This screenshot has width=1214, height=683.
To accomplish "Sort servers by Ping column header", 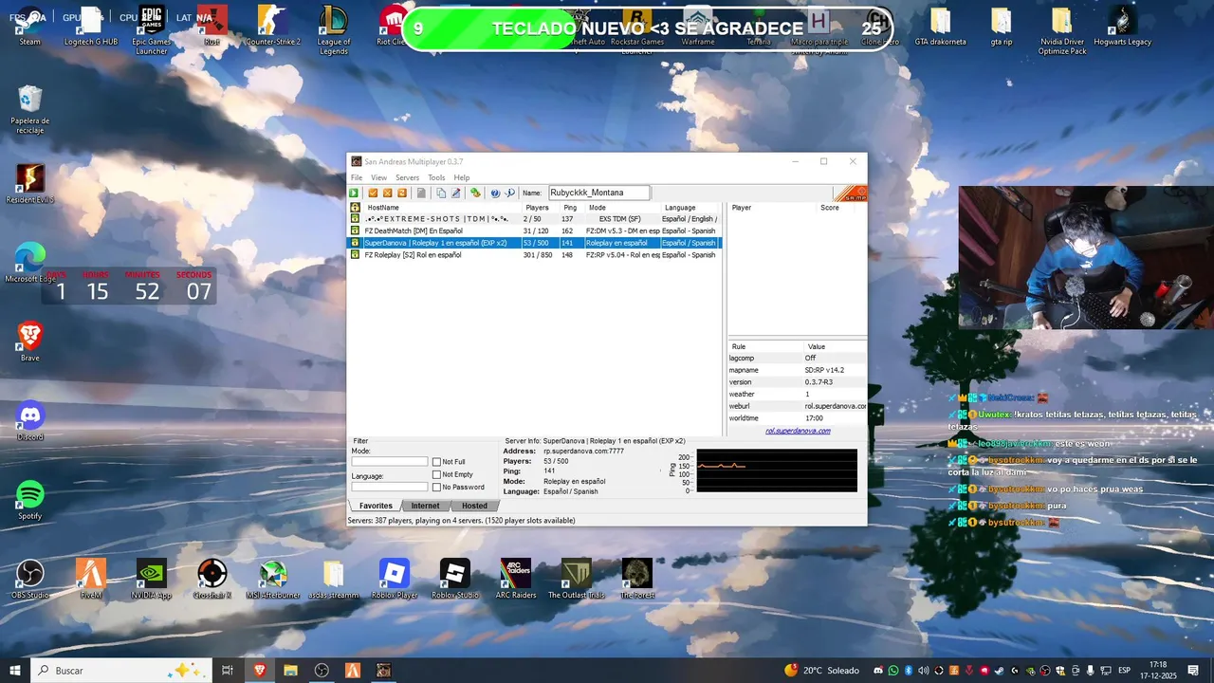I will [x=572, y=207].
